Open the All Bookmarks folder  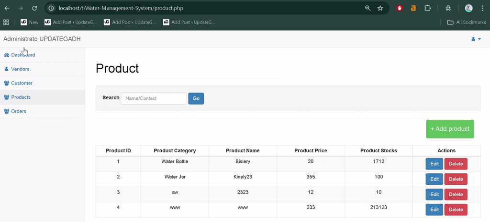(467, 22)
